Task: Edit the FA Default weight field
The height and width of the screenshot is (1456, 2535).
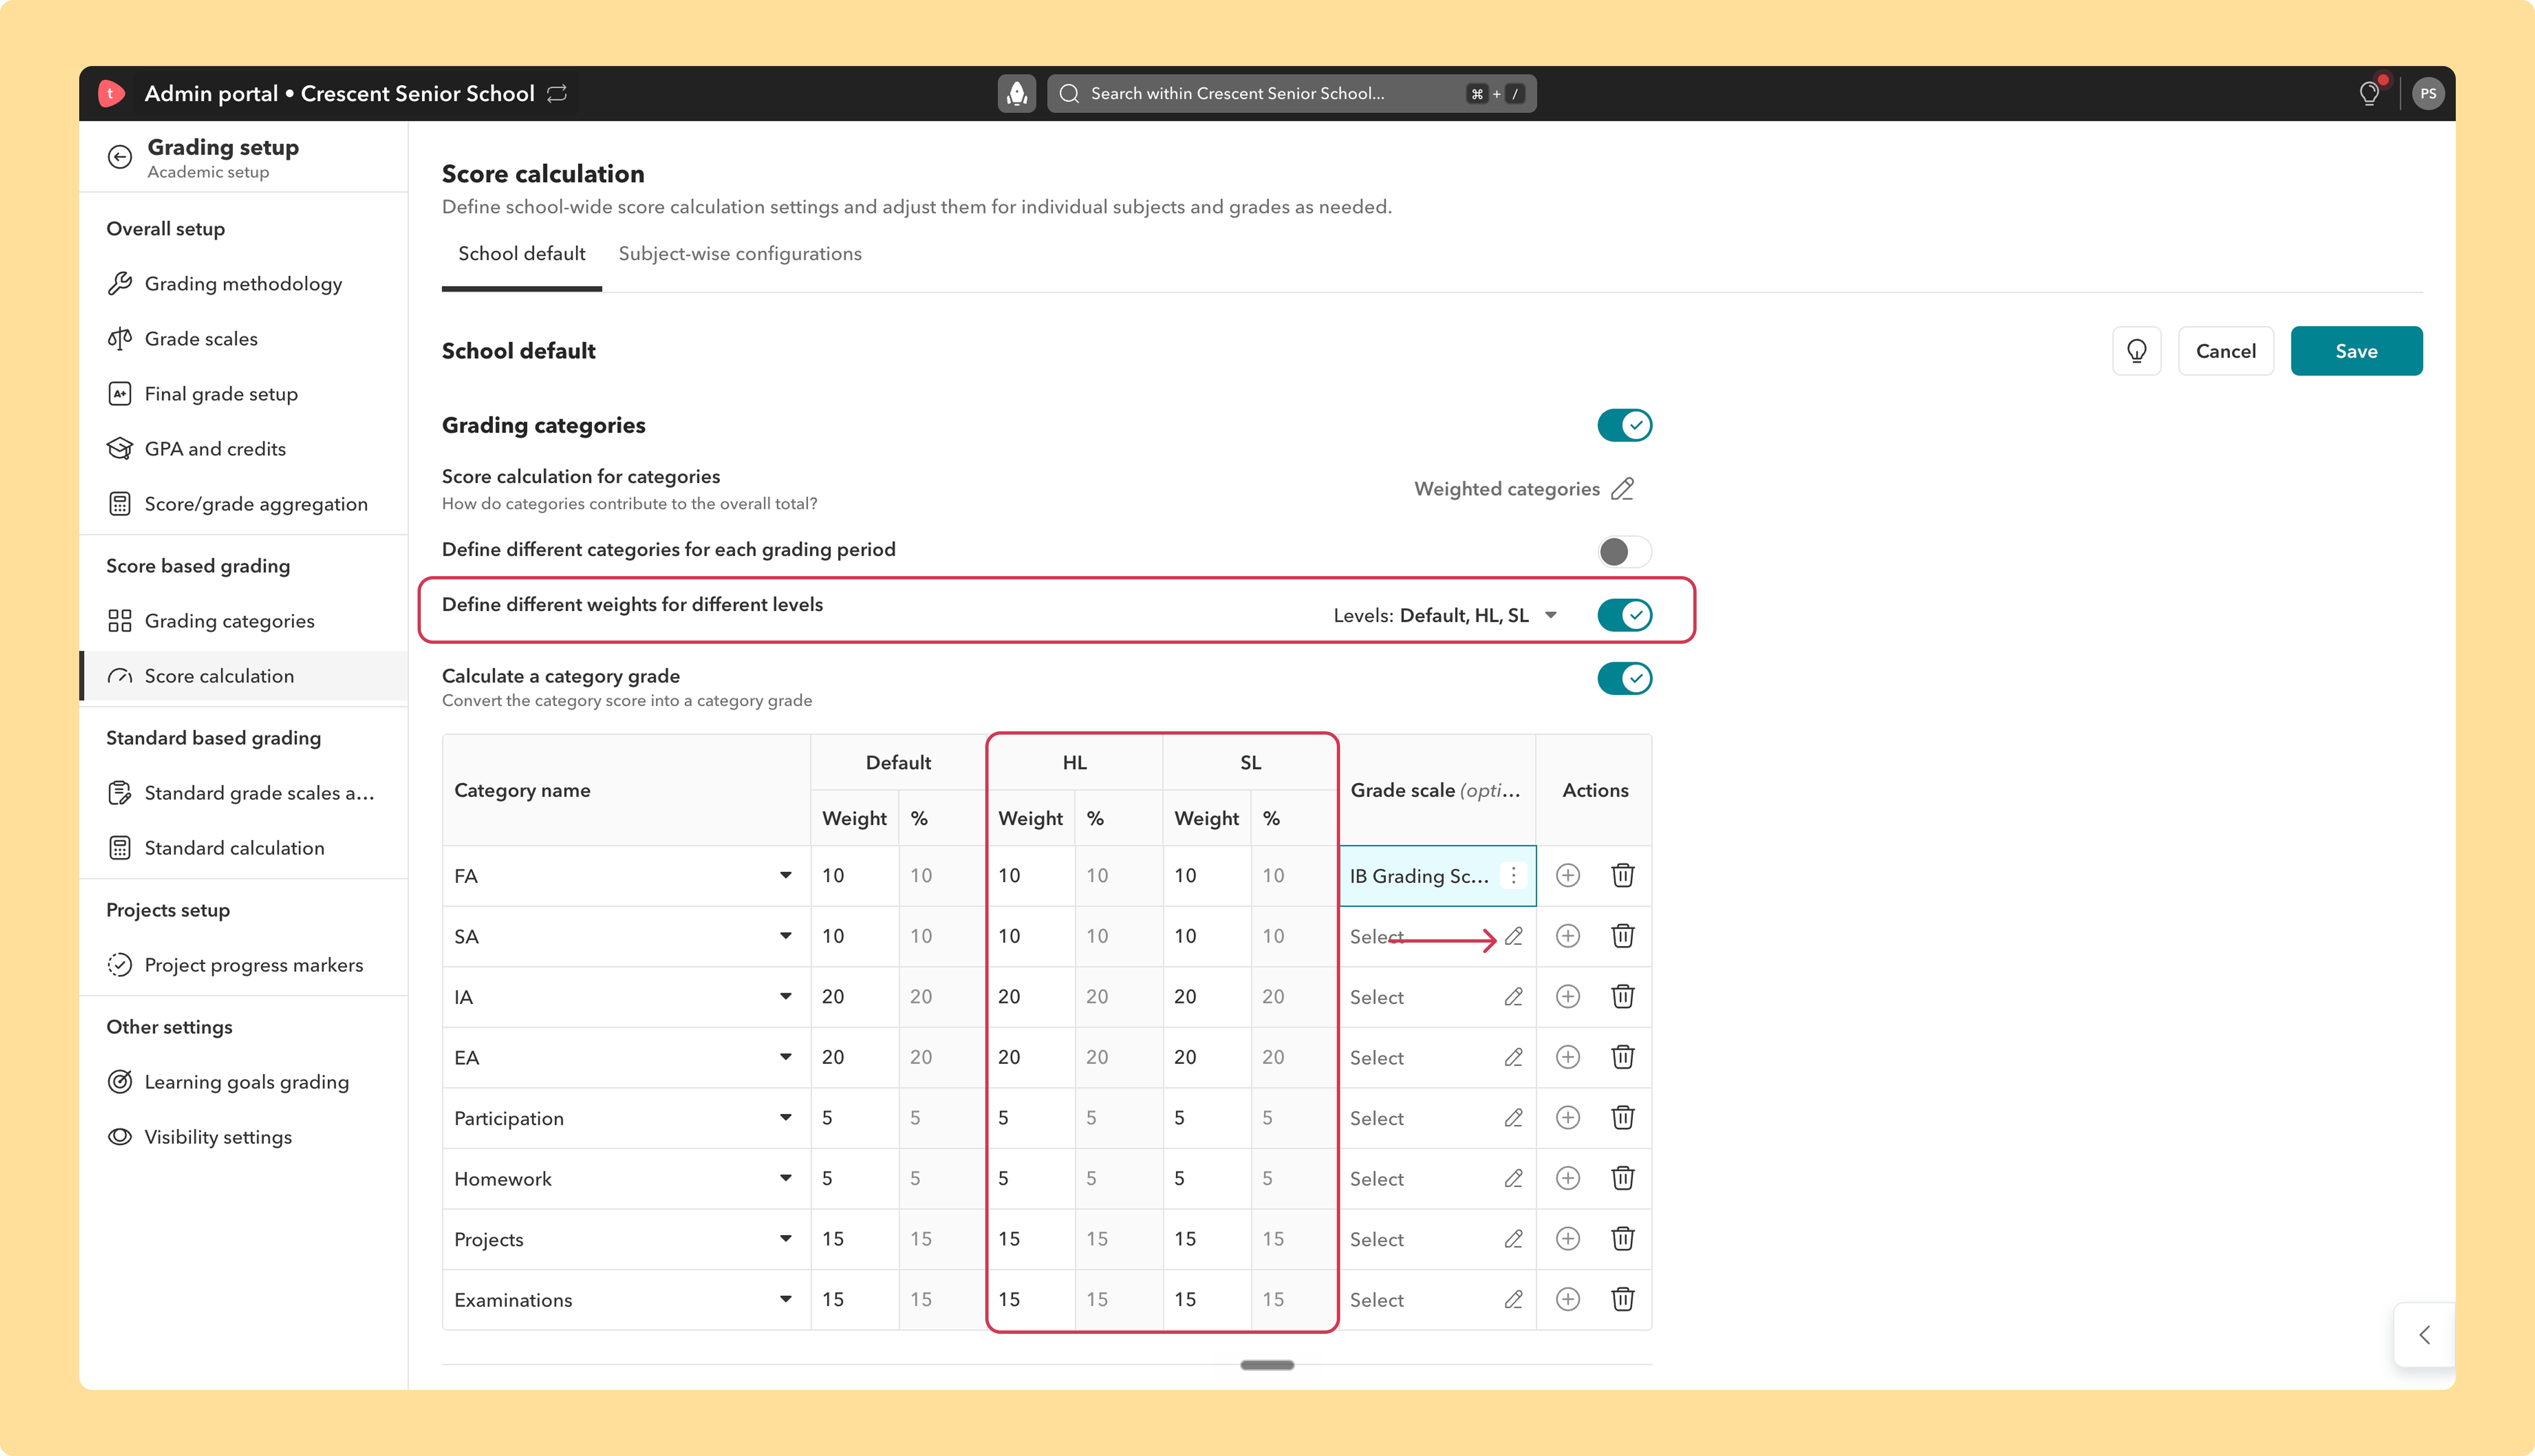Action: [854, 876]
